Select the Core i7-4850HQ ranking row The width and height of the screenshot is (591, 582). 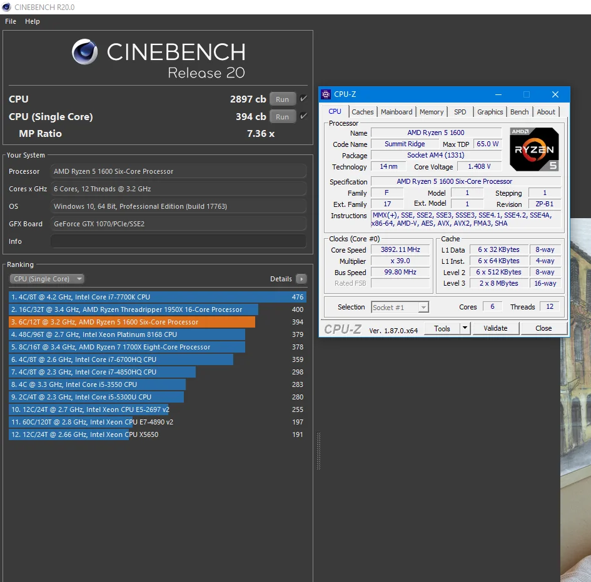point(158,372)
